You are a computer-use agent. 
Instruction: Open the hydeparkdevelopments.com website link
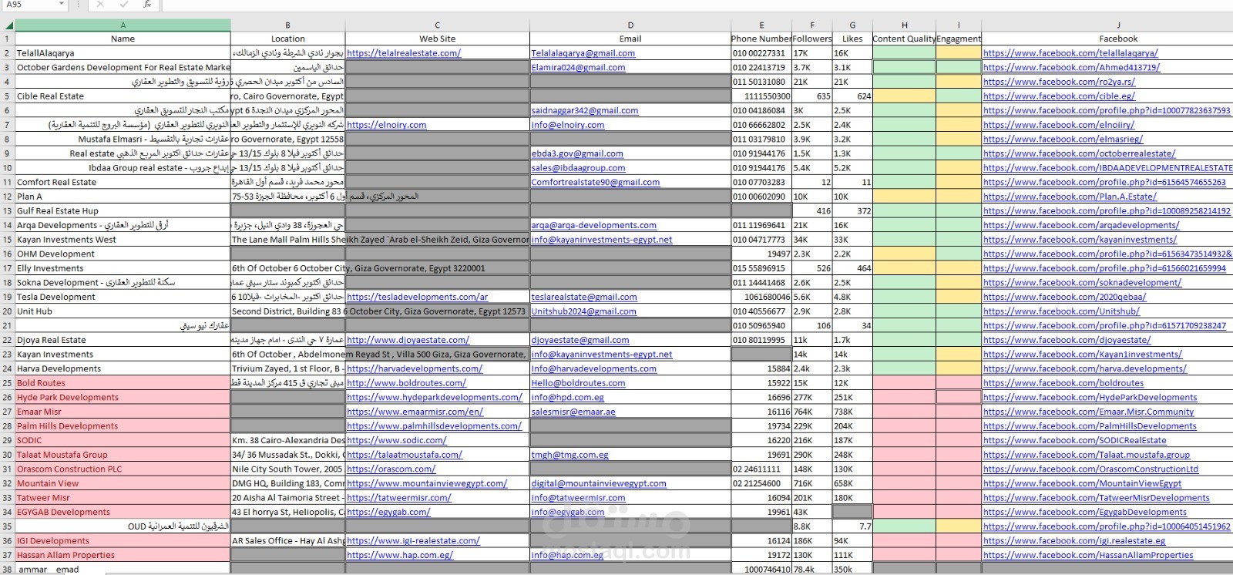click(x=435, y=398)
